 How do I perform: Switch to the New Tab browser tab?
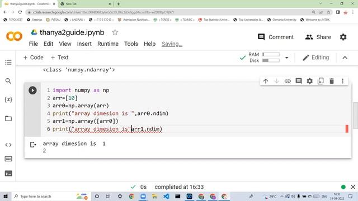click(x=84, y=4)
